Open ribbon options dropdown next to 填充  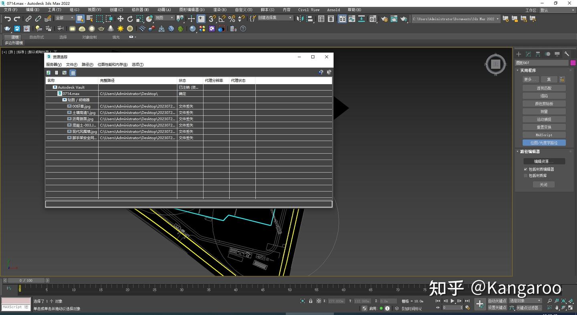(x=133, y=37)
